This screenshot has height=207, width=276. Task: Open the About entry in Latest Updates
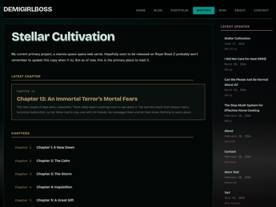coord(228,131)
